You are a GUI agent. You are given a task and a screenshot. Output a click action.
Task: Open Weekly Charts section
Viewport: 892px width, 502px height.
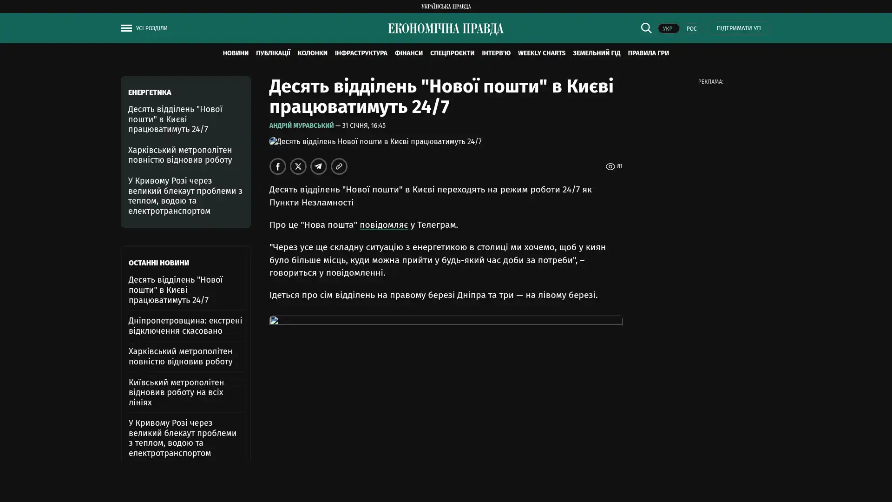(542, 53)
